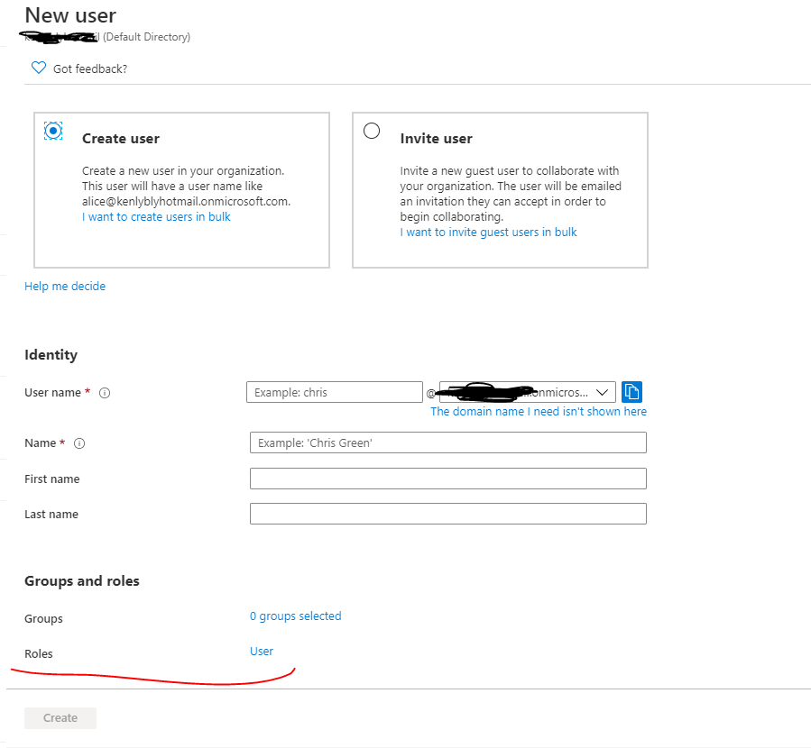This screenshot has height=748, width=811.
Task: Focus the User name 'Example: chris' field
Action: pos(334,393)
